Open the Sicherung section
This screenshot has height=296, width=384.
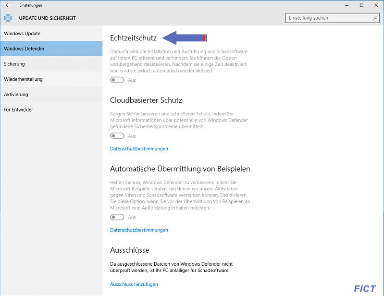point(51,63)
